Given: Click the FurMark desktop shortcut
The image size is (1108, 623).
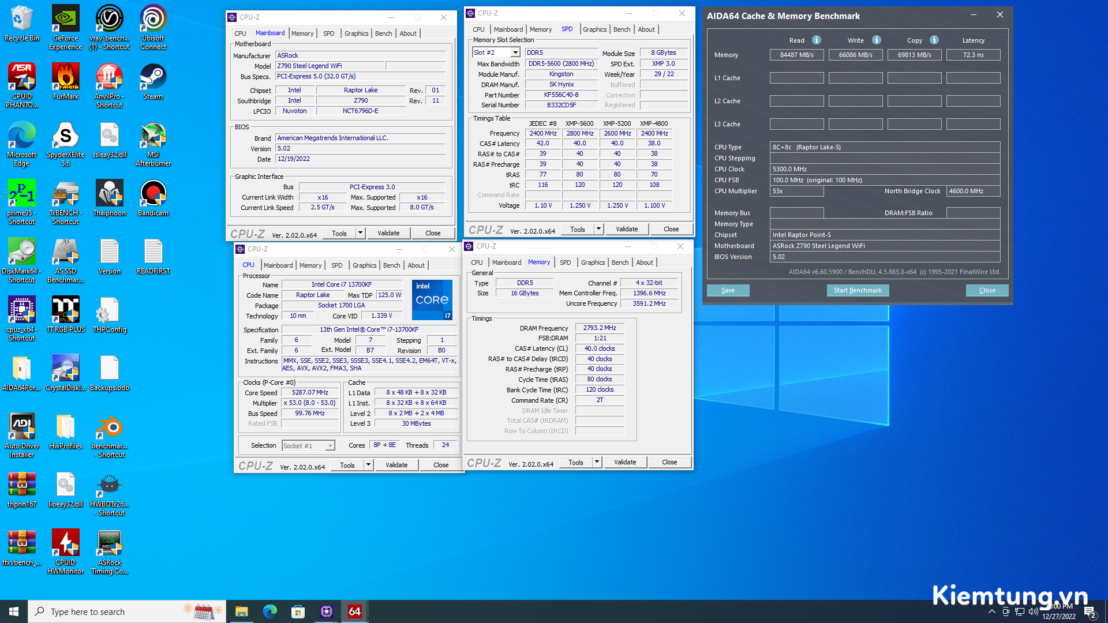Looking at the screenshot, I should click(66, 81).
